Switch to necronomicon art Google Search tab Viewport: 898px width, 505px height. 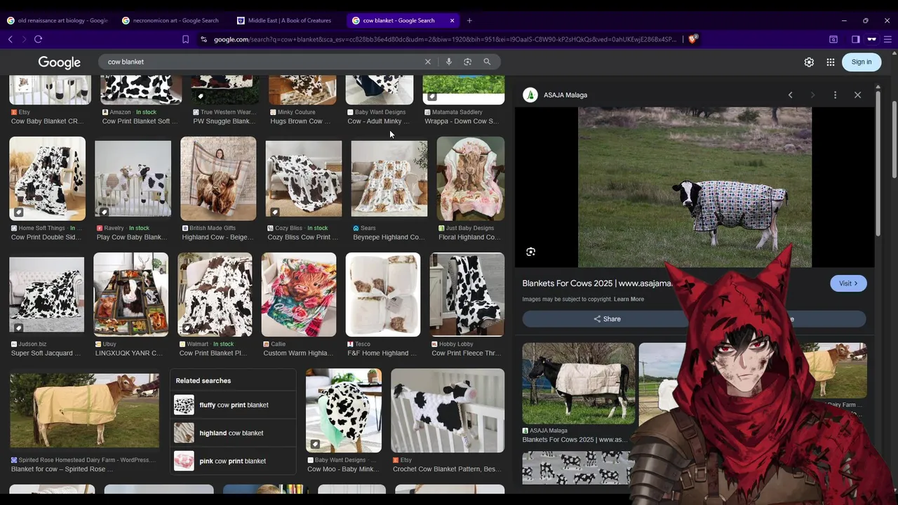tap(171, 20)
